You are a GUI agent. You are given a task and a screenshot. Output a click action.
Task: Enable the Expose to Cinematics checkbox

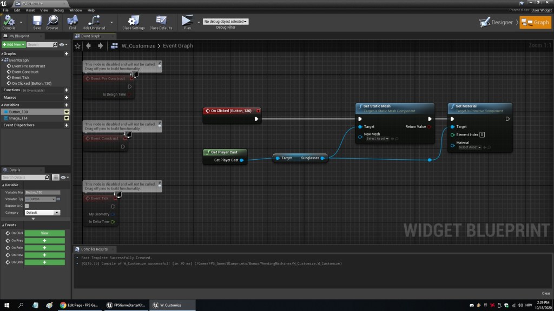tap(27, 206)
